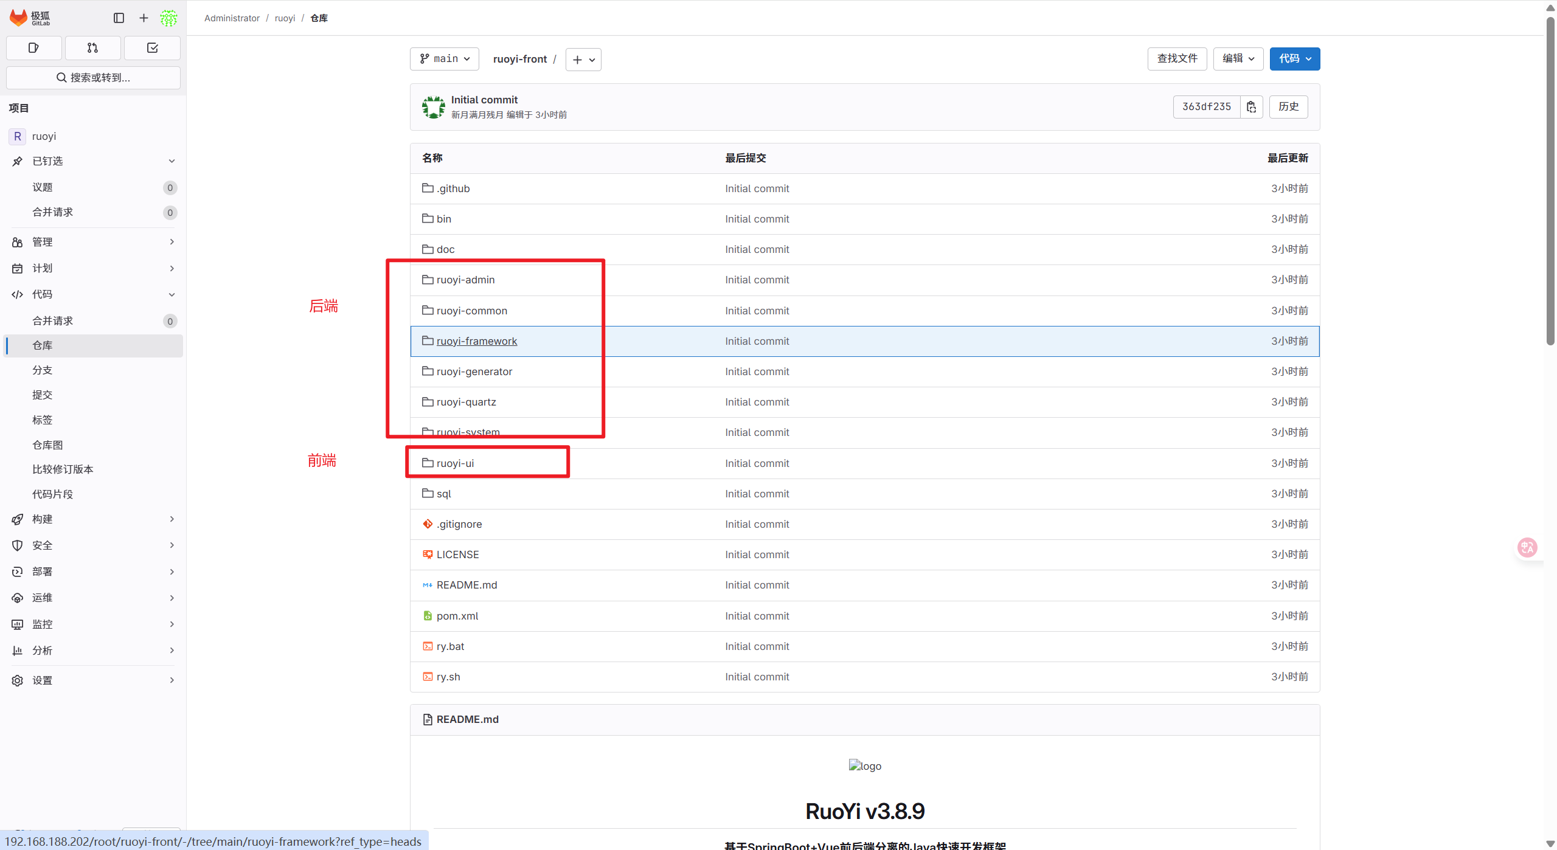Click the pink translate floating icon

[x=1527, y=547]
